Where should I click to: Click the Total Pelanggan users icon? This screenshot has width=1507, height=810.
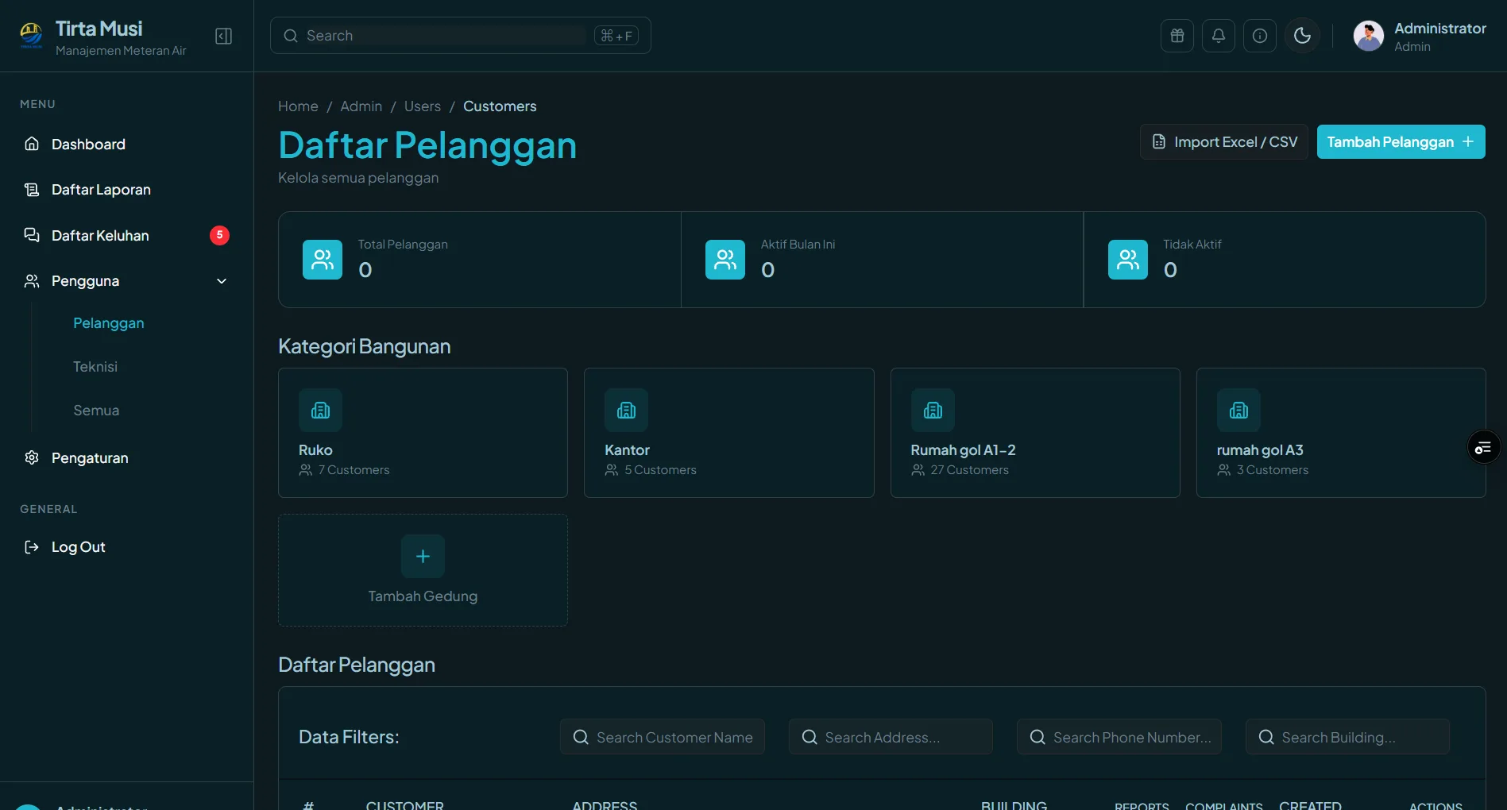coord(323,260)
